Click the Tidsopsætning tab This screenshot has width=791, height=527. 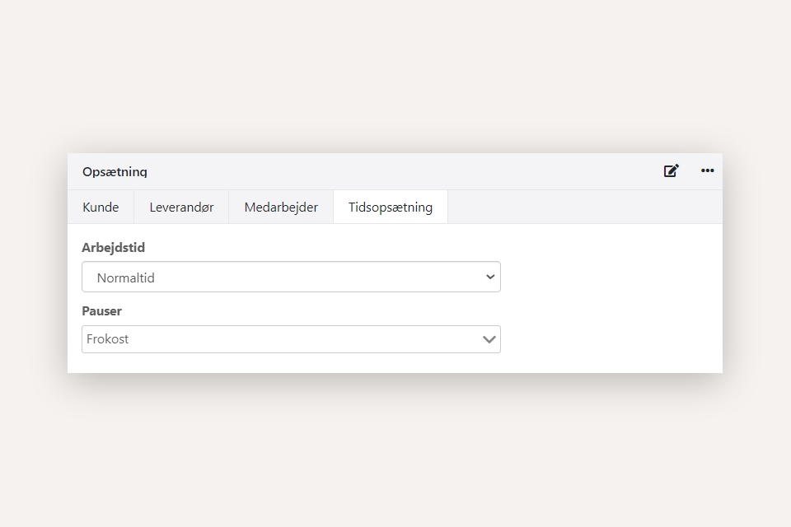click(390, 207)
